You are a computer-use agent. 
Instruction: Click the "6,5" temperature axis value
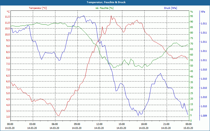(8, 75)
